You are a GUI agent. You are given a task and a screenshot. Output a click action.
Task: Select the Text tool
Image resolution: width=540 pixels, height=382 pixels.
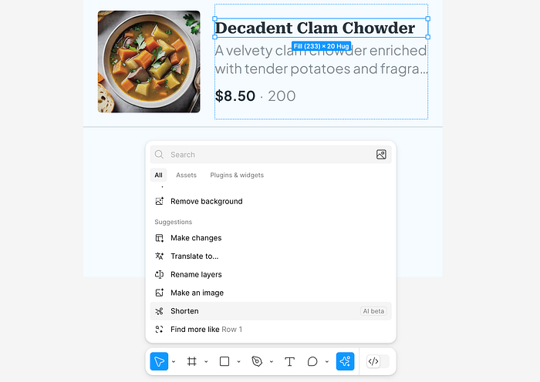289,361
